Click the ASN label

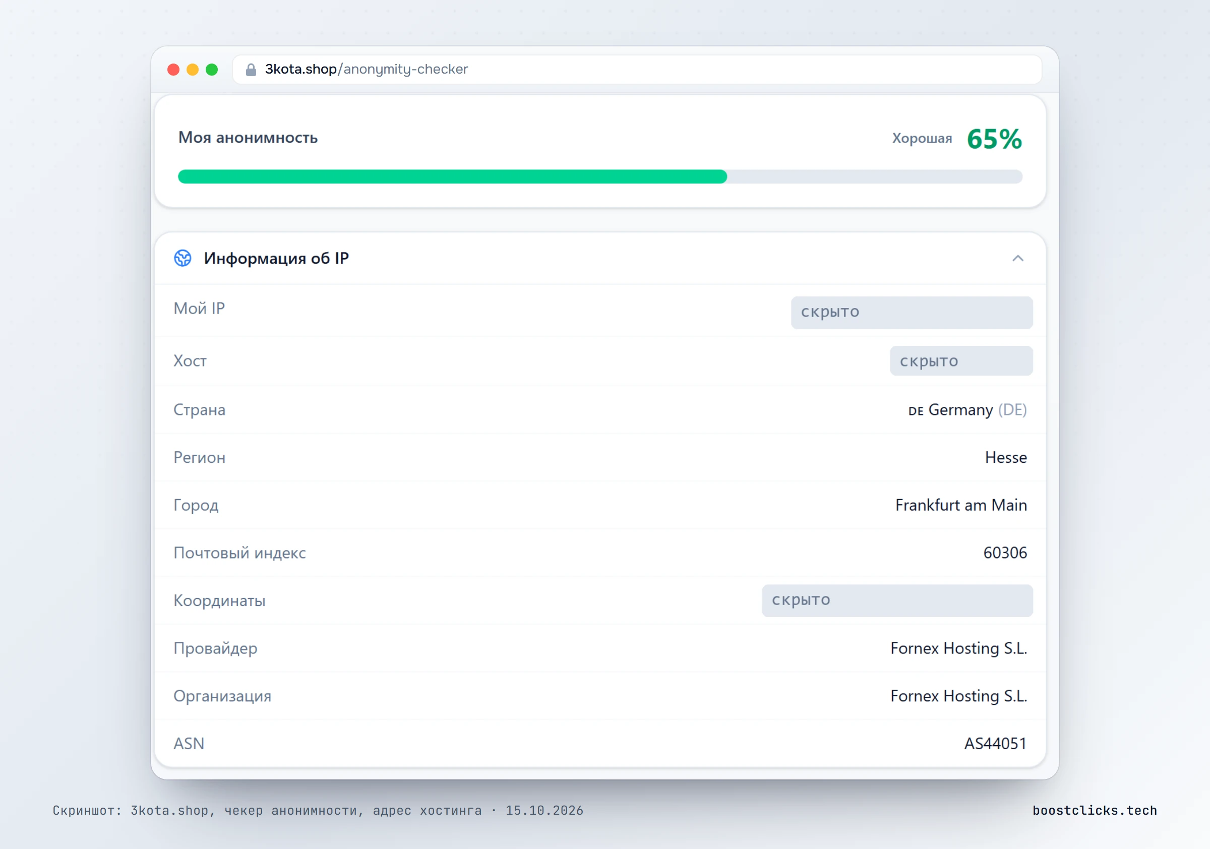189,744
